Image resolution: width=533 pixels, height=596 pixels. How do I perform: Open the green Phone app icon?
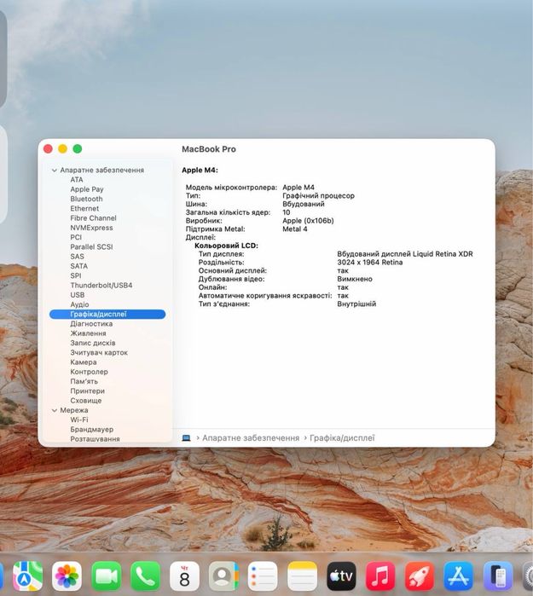[145, 576]
